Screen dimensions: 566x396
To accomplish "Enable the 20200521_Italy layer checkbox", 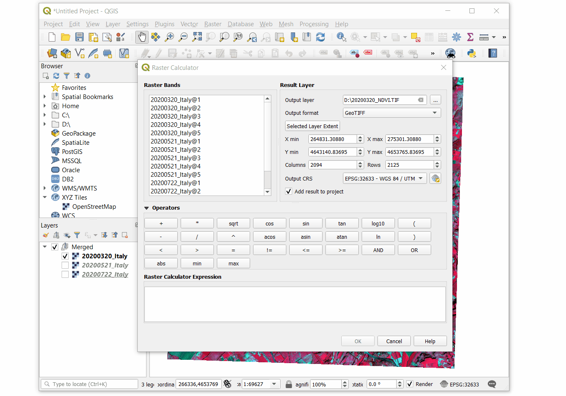I will (x=65, y=265).
